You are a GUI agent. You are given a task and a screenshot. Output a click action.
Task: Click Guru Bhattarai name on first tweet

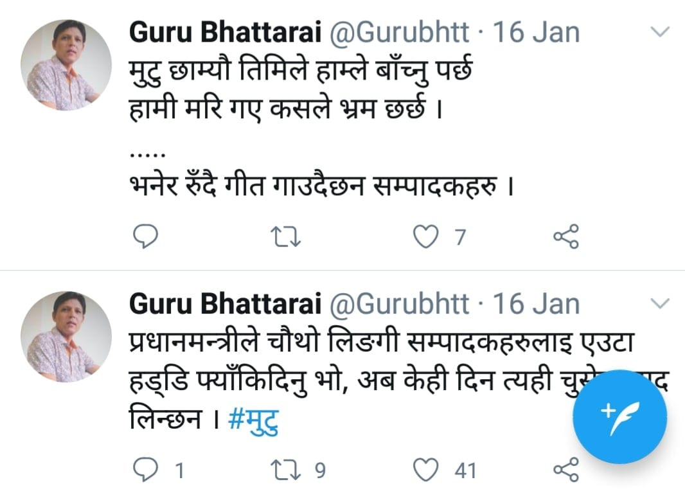225,33
